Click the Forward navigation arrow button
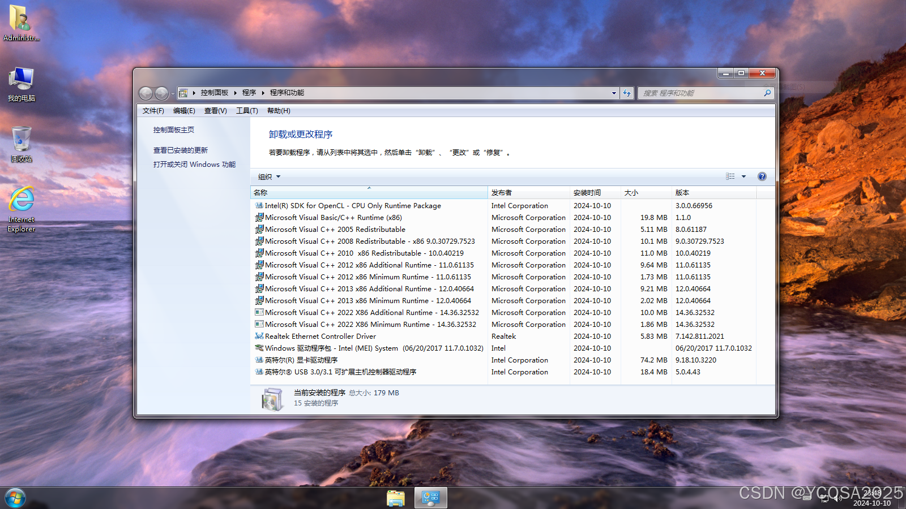This screenshot has width=906, height=509. click(161, 93)
